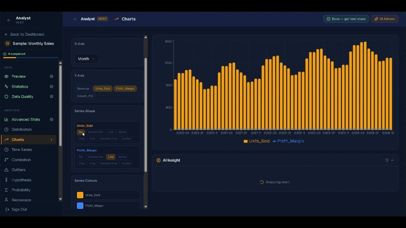
Task: Collapse the AI Insight panel
Action: [x=392, y=160]
